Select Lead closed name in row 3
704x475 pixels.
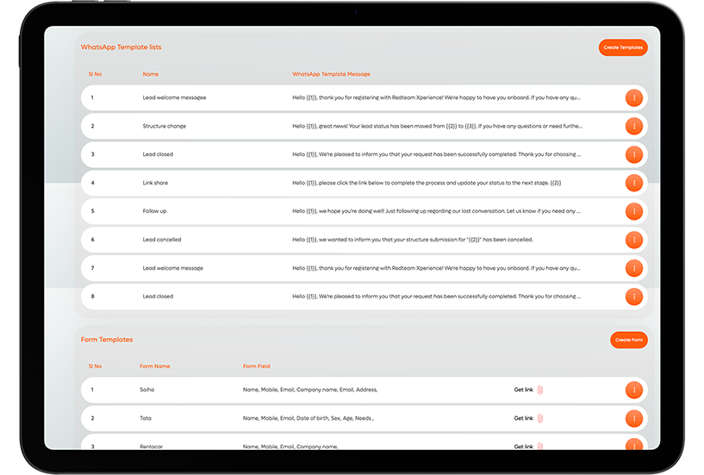[x=158, y=154]
